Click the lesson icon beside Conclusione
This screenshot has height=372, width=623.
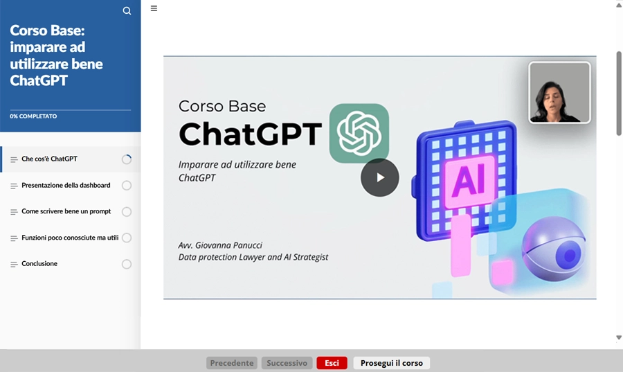[x=14, y=265]
